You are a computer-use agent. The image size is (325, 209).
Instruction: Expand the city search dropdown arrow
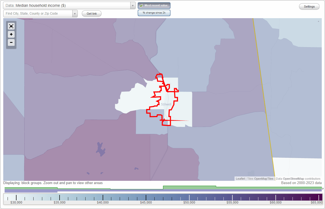pyautogui.click(x=75, y=13)
